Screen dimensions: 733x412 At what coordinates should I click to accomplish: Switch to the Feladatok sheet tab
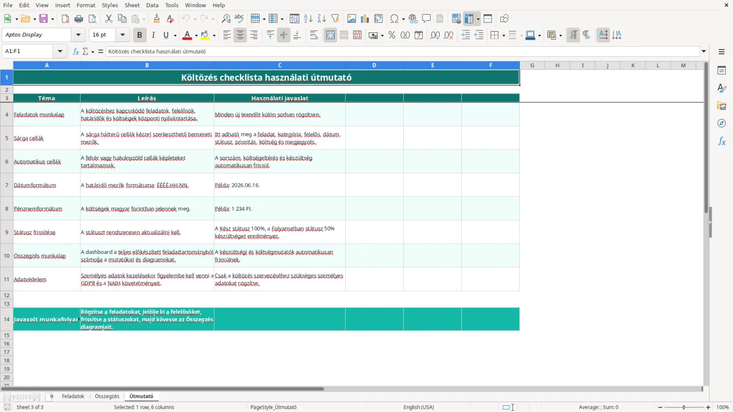click(73, 397)
